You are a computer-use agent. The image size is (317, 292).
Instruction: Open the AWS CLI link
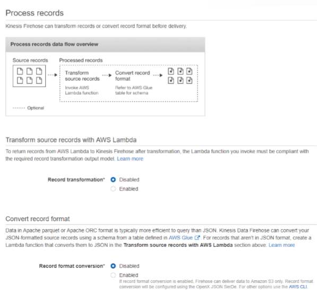298,287
